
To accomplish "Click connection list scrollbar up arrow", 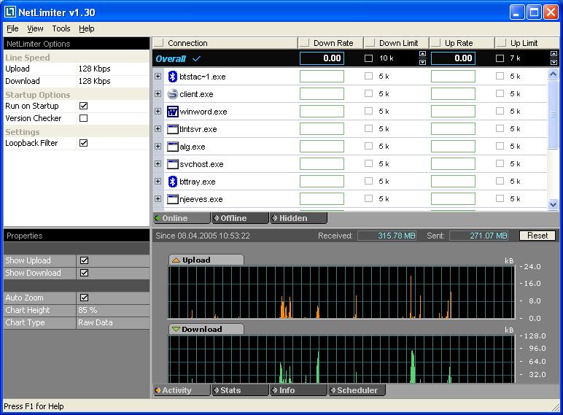I will (553, 74).
